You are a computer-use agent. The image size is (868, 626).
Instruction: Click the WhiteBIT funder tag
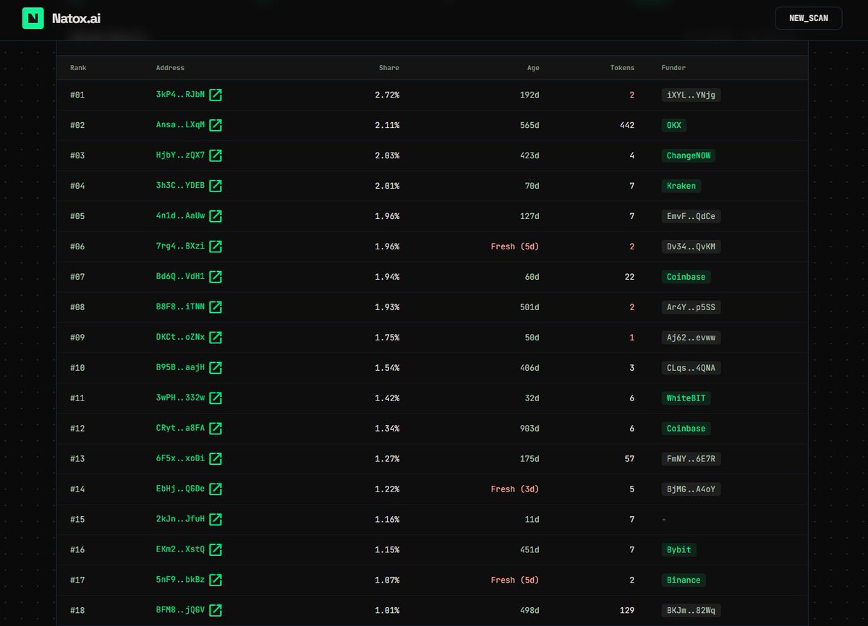(x=686, y=398)
